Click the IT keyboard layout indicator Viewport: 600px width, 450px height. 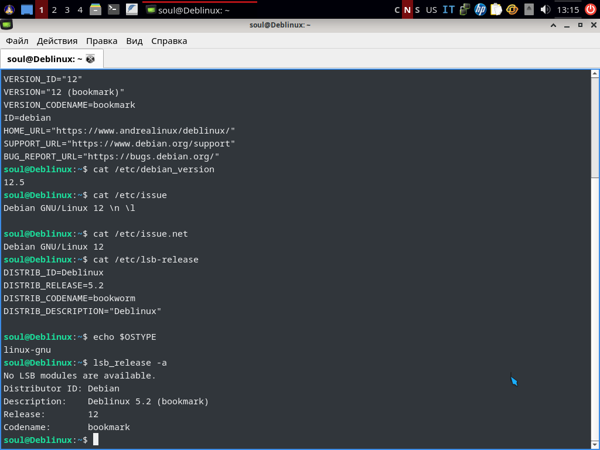[448, 9]
